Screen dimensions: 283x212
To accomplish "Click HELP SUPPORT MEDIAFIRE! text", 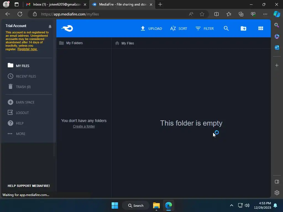I will click(29, 186).
